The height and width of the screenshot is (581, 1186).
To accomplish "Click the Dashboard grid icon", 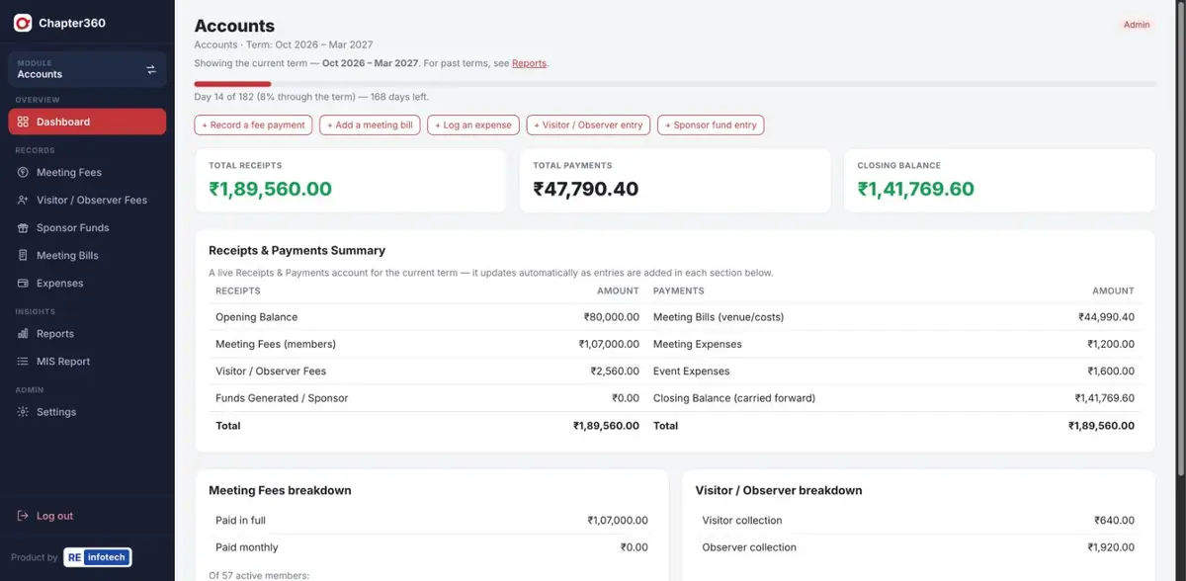I will click(x=23, y=122).
